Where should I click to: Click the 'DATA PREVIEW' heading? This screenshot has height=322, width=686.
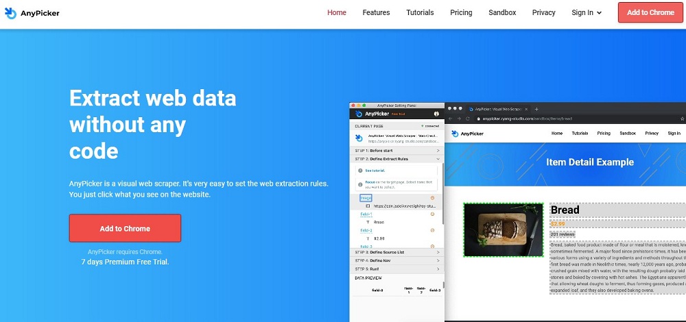(368, 278)
